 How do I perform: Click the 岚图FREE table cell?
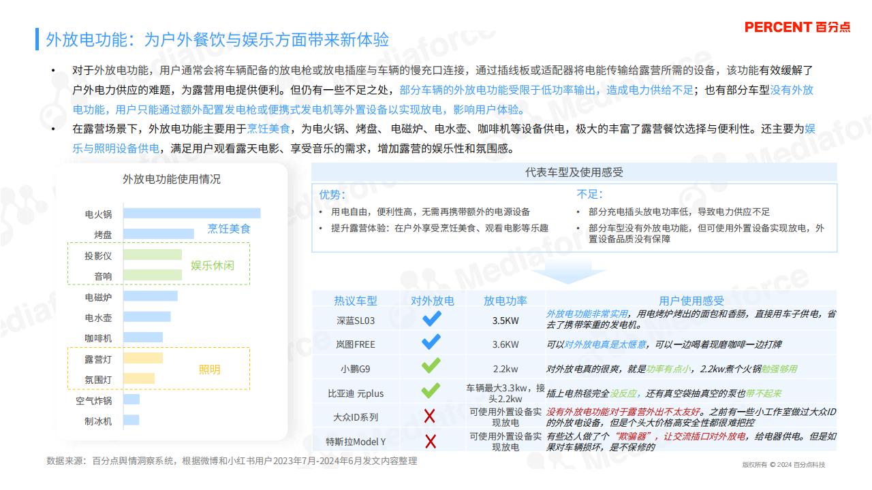[x=355, y=344]
